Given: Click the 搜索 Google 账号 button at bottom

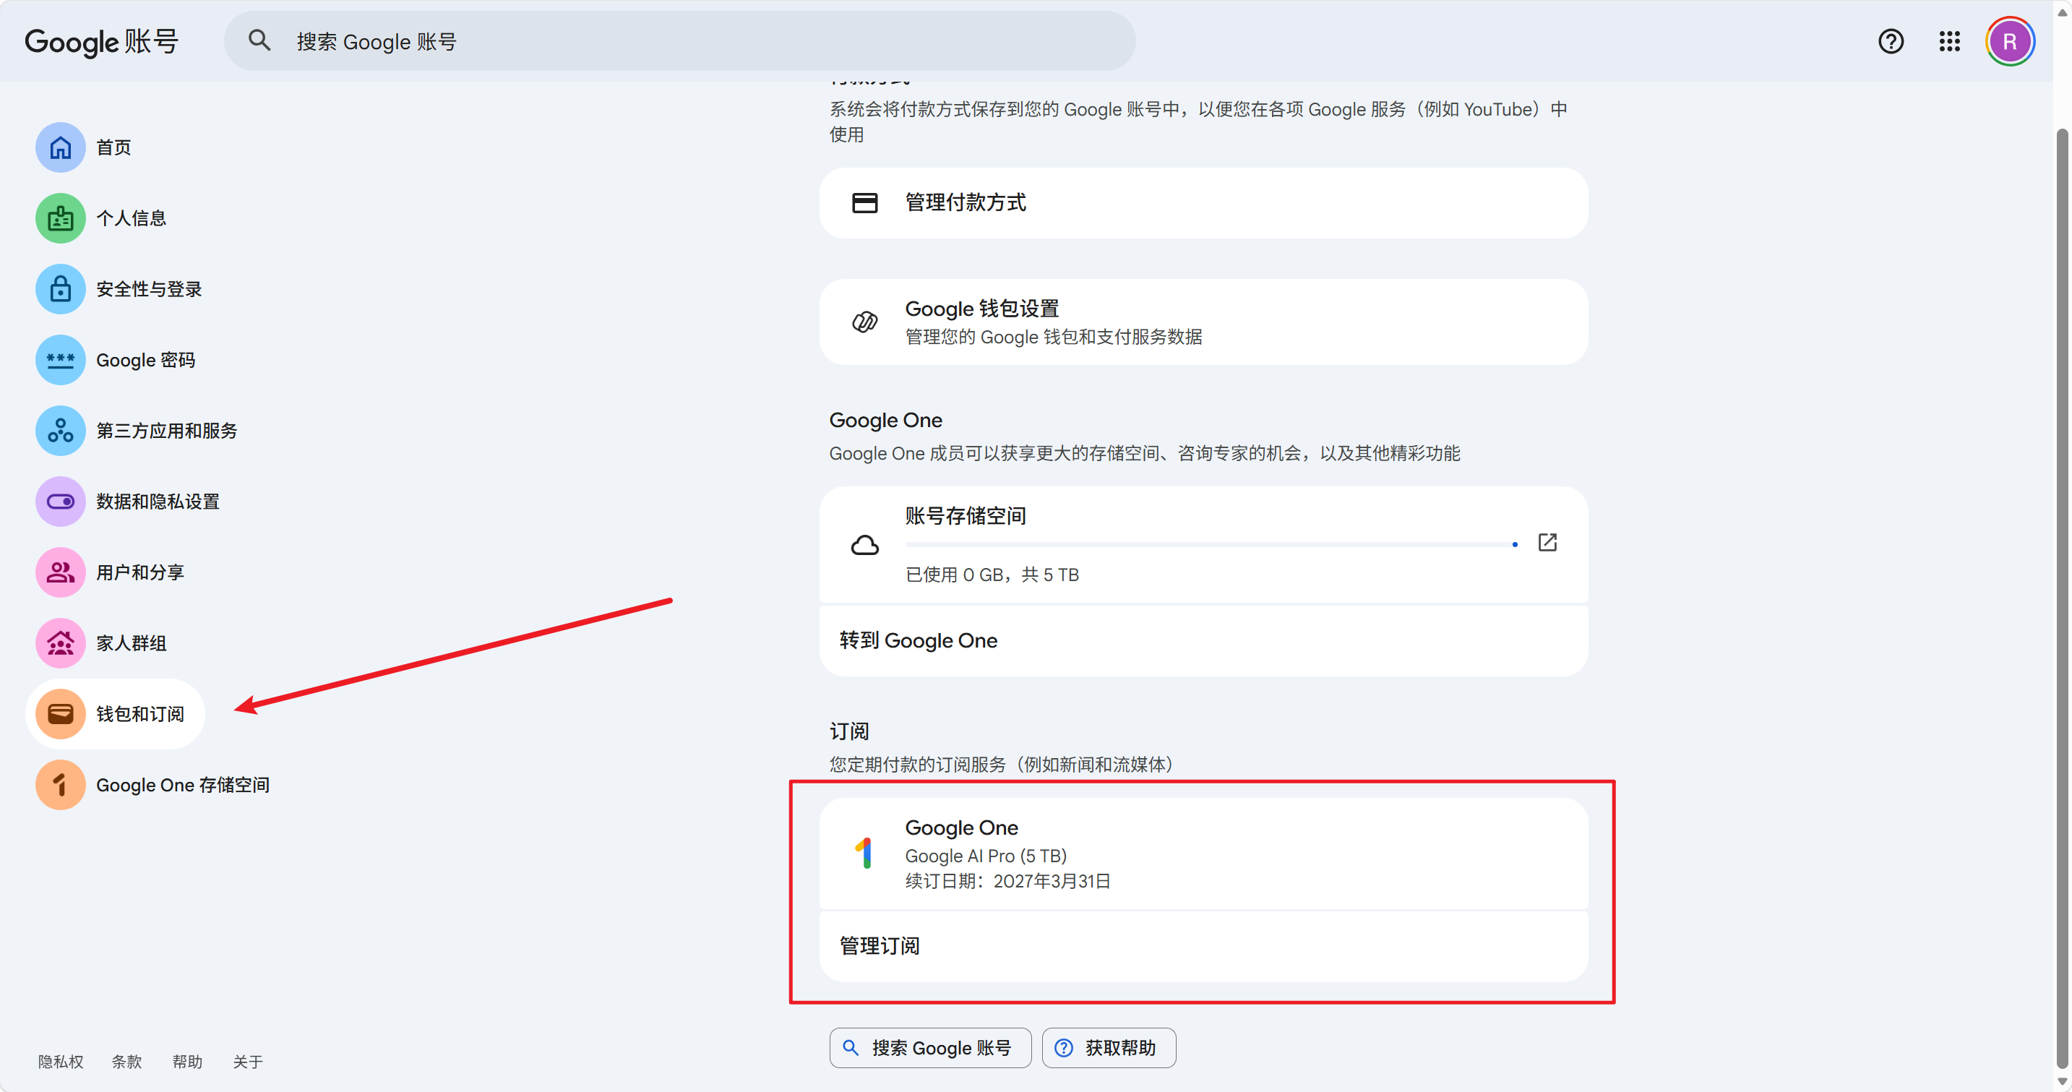Looking at the screenshot, I should (x=930, y=1048).
